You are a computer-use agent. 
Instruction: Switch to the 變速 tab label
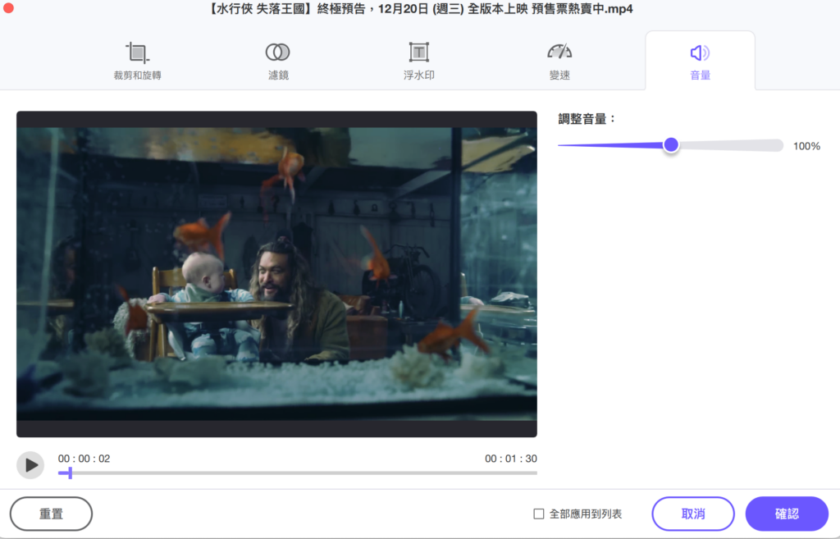559,75
